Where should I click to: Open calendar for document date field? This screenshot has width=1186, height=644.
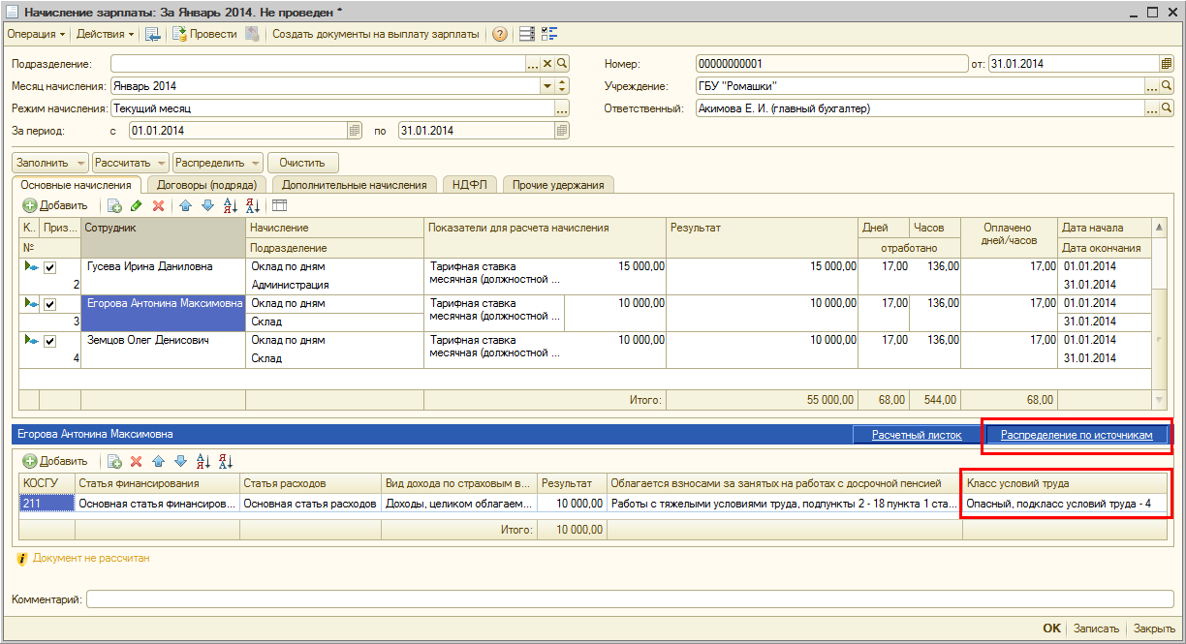[1167, 64]
